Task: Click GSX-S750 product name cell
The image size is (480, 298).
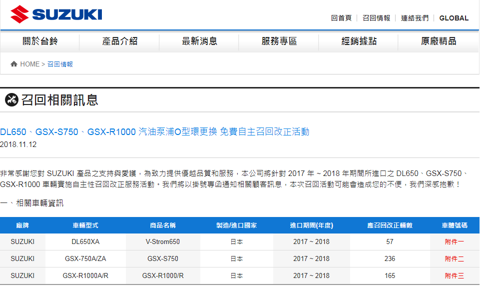Action: coord(163,259)
